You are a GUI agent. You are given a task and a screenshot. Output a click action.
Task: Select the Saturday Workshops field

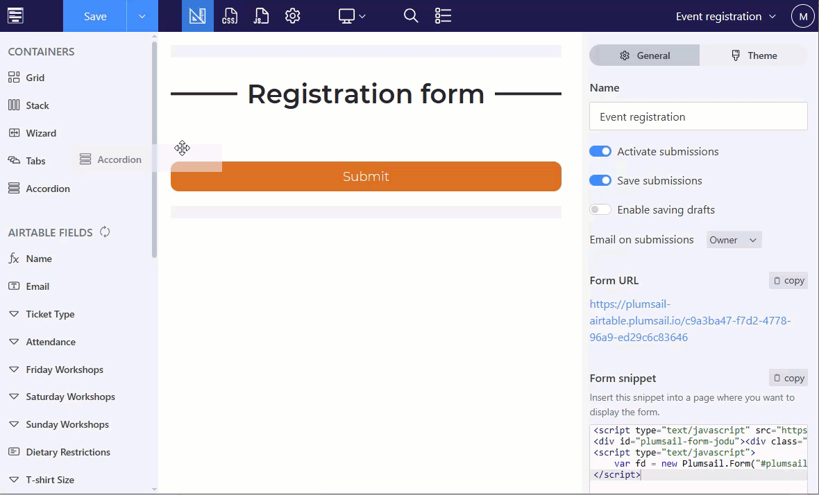pos(62,397)
